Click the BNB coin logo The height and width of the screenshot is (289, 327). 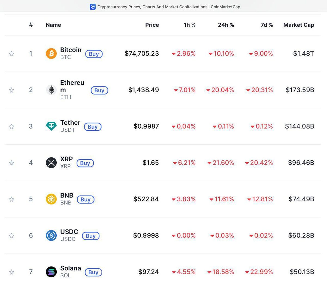tap(51, 199)
